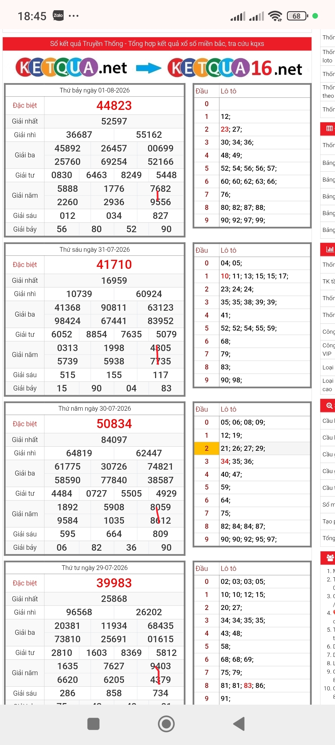The width and height of the screenshot is (335, 745).
Task: Select Giải nhất number 16959
Action: point(114,281)
